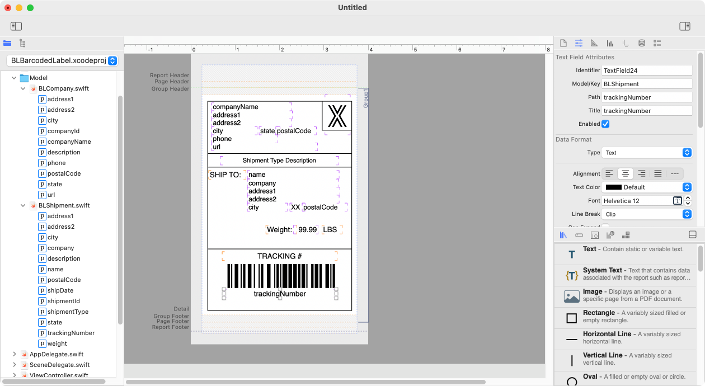The width and height of the screenshot is (705, 386).
Task: Open the triangle ruler size inspector tab
Action: (x=595, y=43)
